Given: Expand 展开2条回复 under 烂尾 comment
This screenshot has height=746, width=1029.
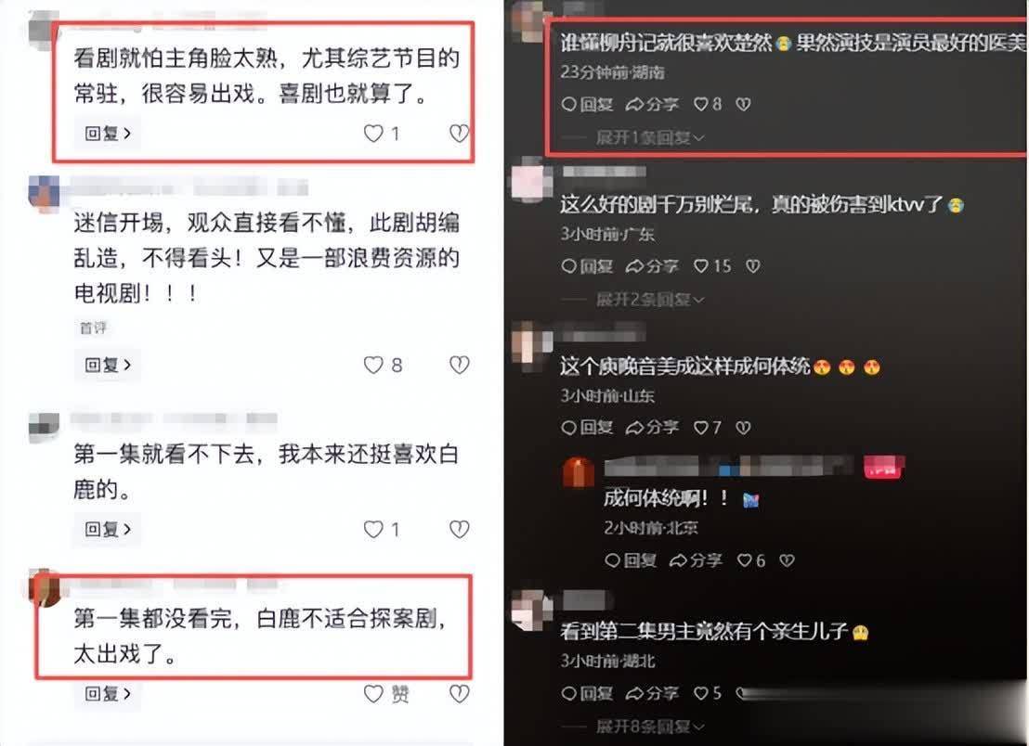Looking at the screenshot, I should (x=650, y=300).
